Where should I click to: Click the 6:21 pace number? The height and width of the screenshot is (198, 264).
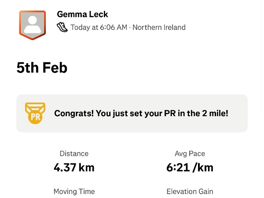pos(176,167)
